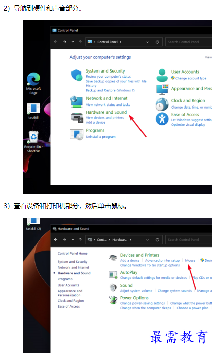Select Clock and Region in sidebar
The height and width of the screenshot is (353, 212).
pos(70,301)
